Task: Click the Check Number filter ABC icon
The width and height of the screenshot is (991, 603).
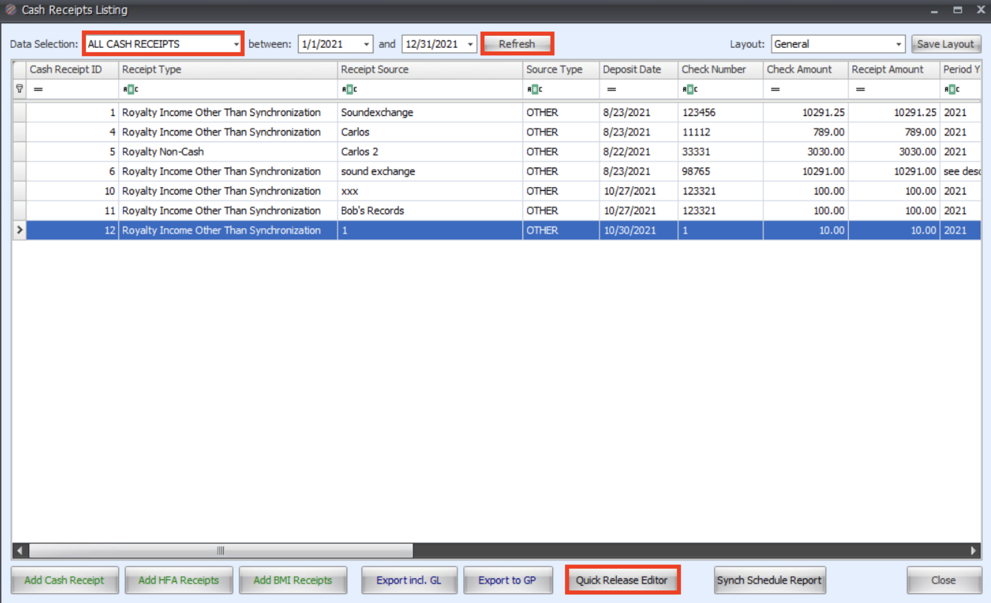Action: pyautogui.click(x=690, y=89)
